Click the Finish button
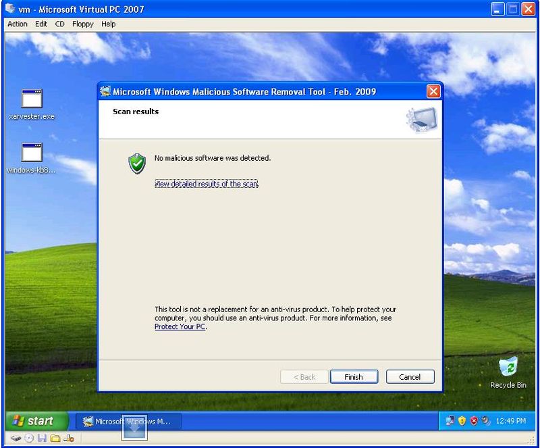This screenshot has height=448, width=540. point(354,377)
